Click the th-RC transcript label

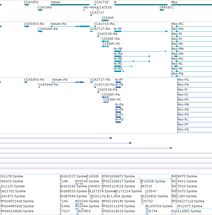click(x=118, y=64)
